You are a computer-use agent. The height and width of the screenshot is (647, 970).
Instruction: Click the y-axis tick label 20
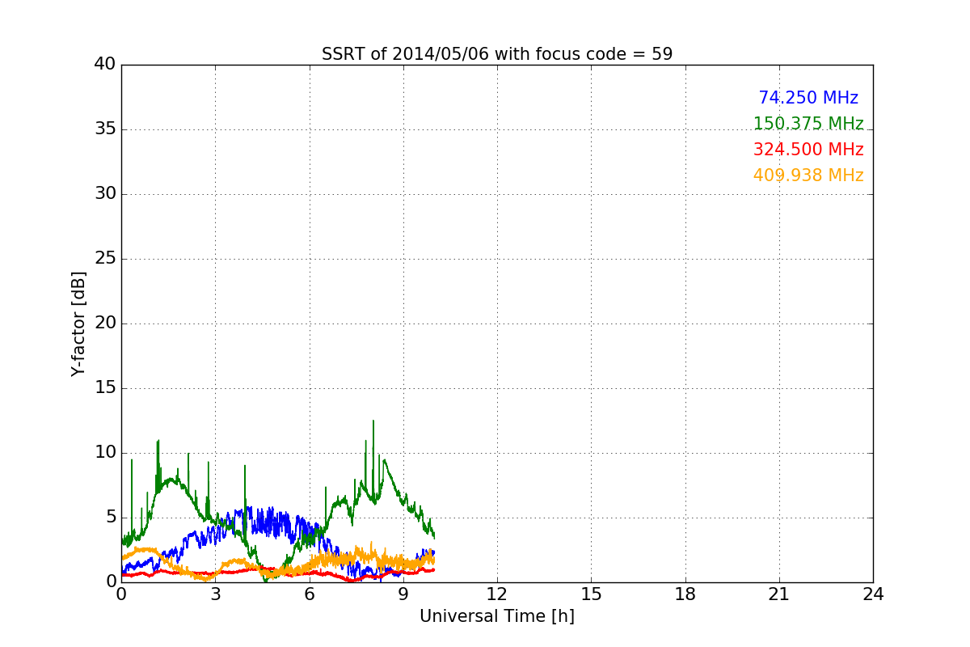click(x=105, y=323)
